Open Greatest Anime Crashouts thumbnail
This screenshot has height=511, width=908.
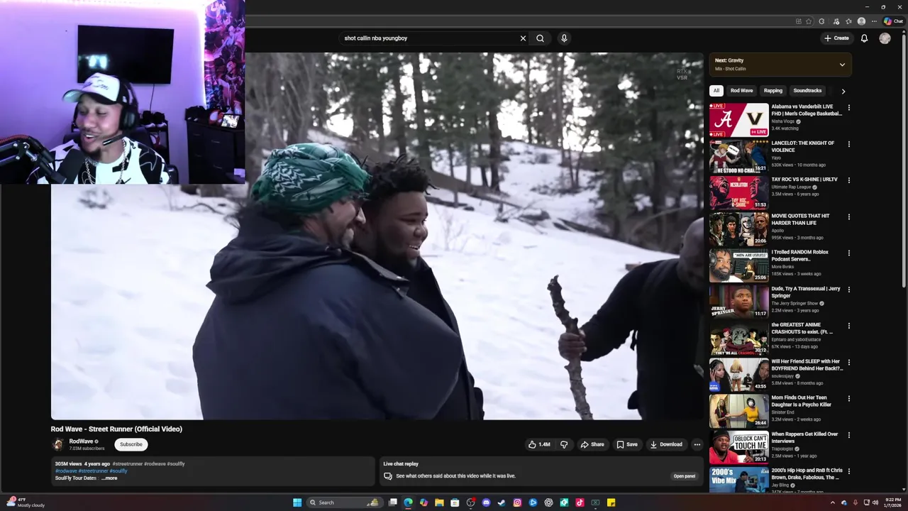pyautogui.click(x=738, y=339)
